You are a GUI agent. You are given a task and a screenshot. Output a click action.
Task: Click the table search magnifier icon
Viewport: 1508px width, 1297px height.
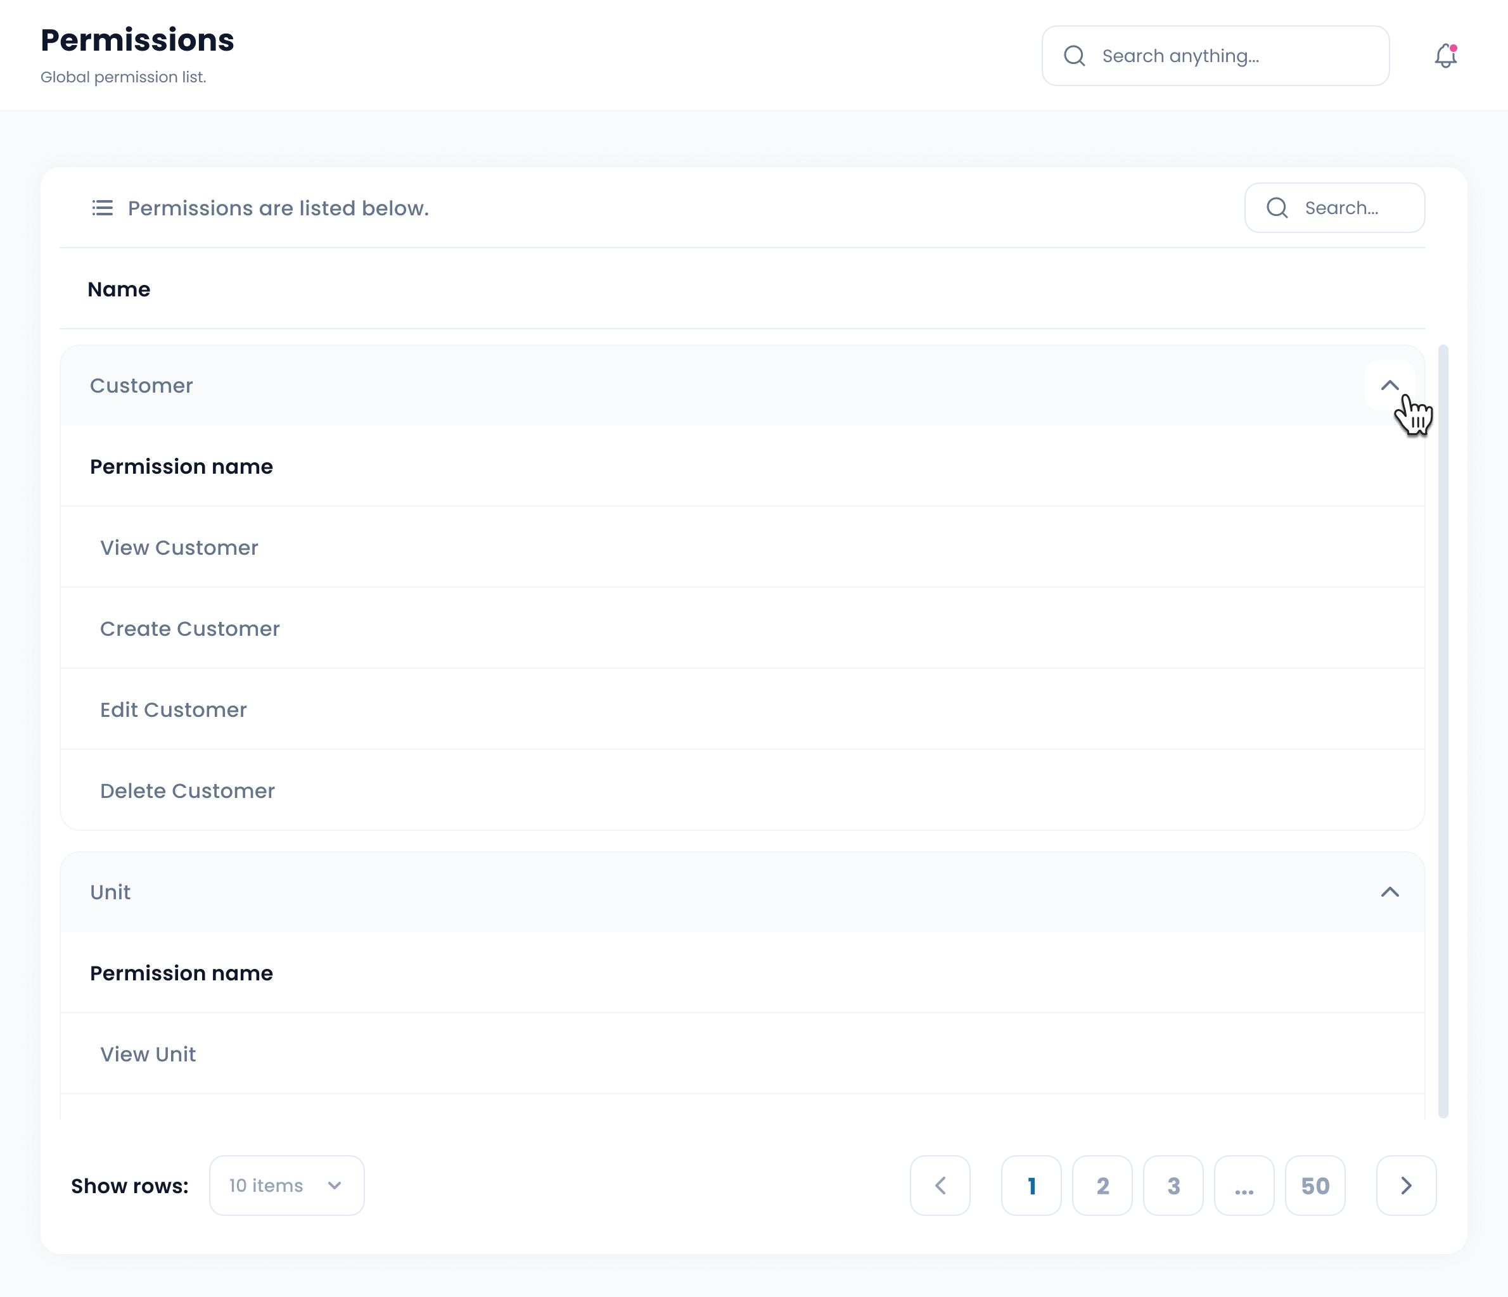[x=1277, y=208]
